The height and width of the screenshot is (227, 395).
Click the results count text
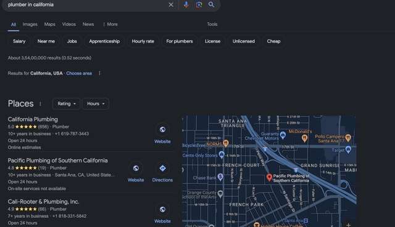point(49,58)
